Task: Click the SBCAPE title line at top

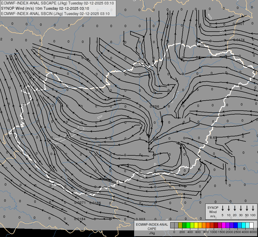Action: 57,3
